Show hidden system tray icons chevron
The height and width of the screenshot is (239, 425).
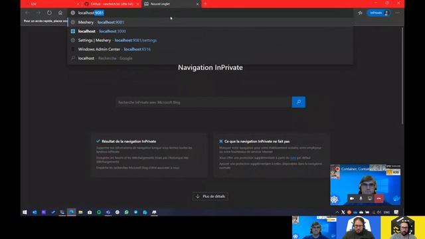[x=337, y=212]
